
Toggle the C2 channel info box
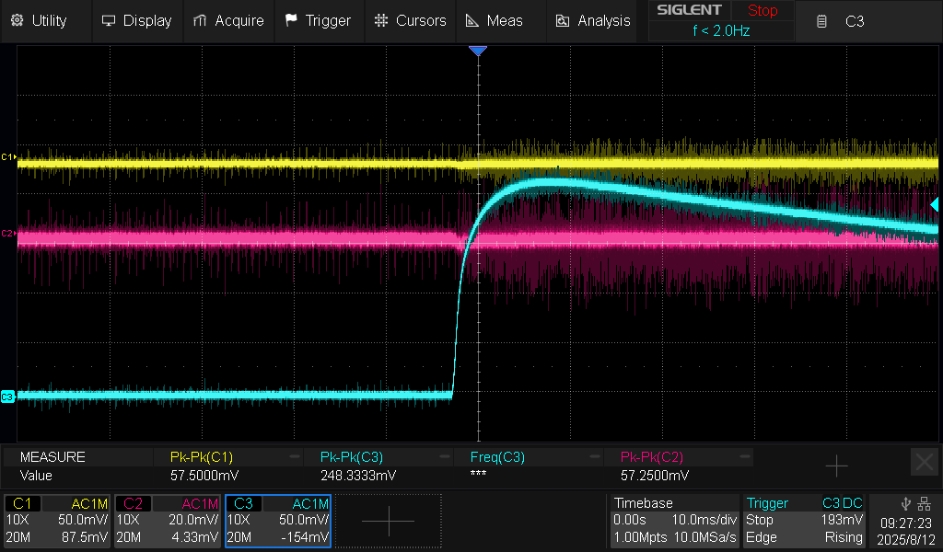tap(168, 521)
